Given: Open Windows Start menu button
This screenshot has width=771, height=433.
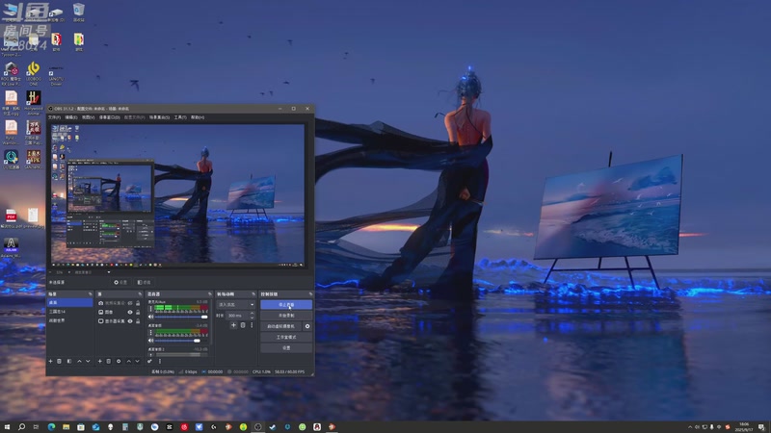Looking at the screenshot, I should (x=7, y=426).
